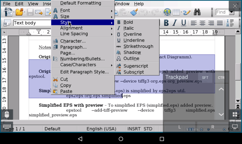Screen dimensions: 242x144
Task: Click the Insert Table grid icon
Action: click(176, 12)
